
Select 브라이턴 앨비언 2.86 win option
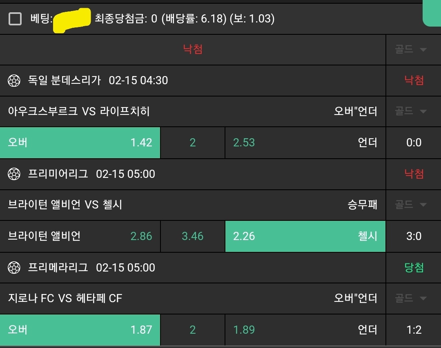tap(80, 236)
